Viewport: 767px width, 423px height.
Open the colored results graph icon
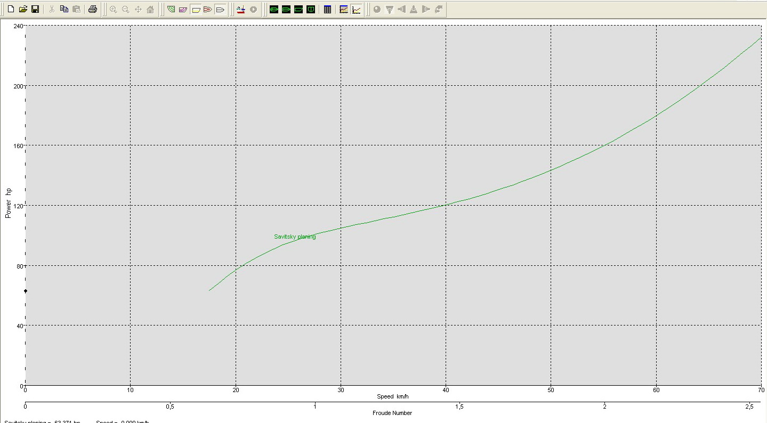point(344,9)
